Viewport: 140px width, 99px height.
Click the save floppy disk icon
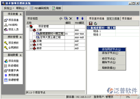pos(91,24)
